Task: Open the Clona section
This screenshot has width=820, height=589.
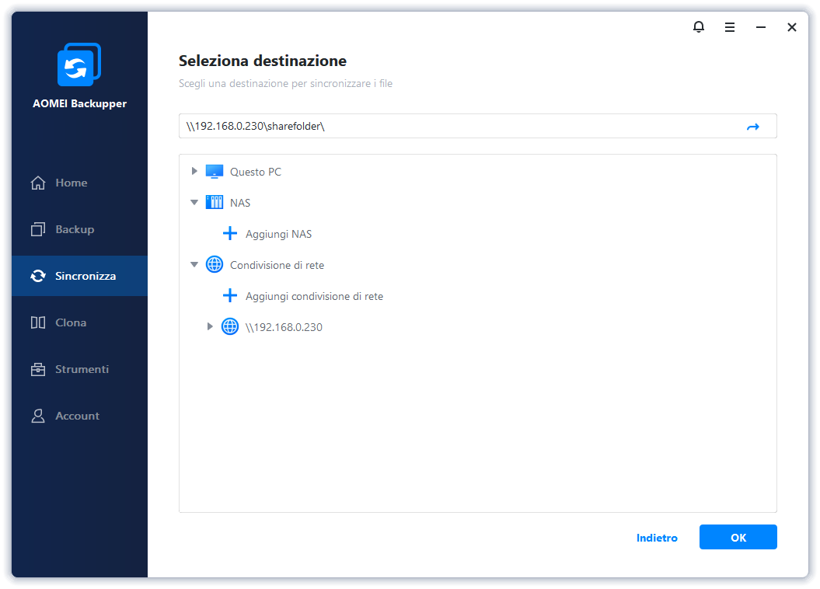Action: coord(79,322)
